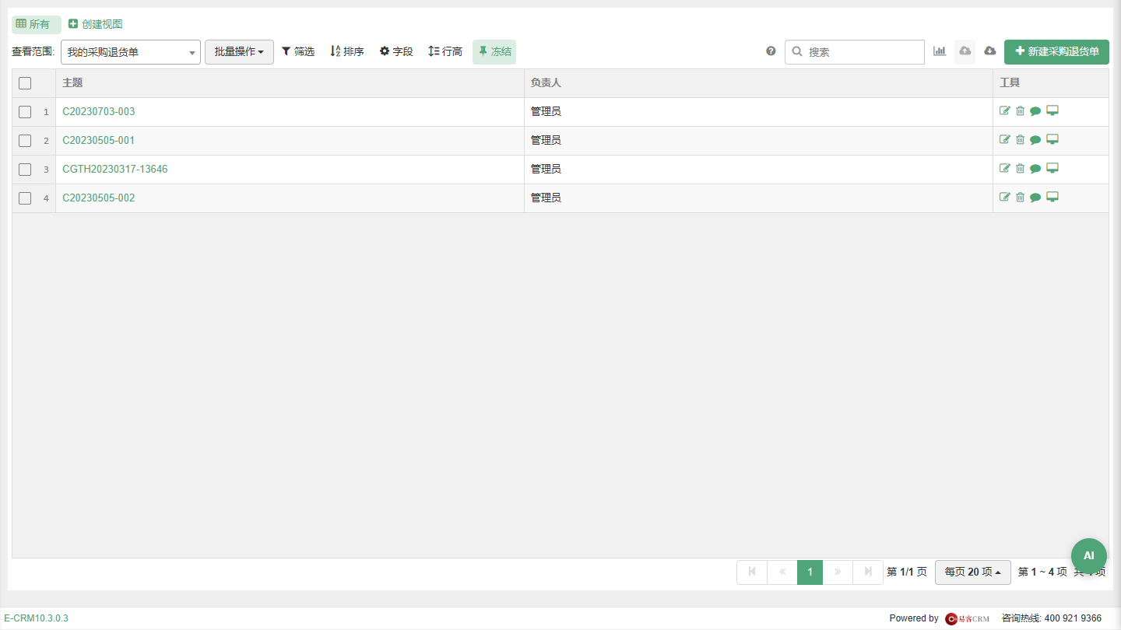
Task: Expand the 每页 20 项 page size dropdown
Action: (973, 572)
